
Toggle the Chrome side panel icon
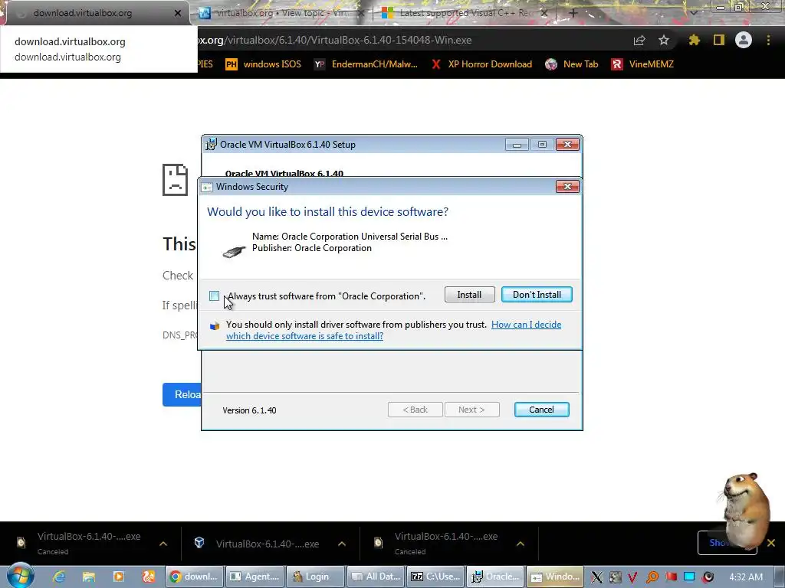coord(719,40)
